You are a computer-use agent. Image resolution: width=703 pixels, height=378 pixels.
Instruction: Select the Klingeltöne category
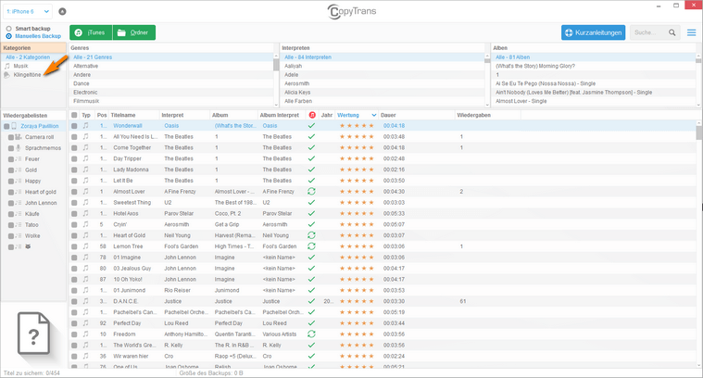click(x=27, y=74)
